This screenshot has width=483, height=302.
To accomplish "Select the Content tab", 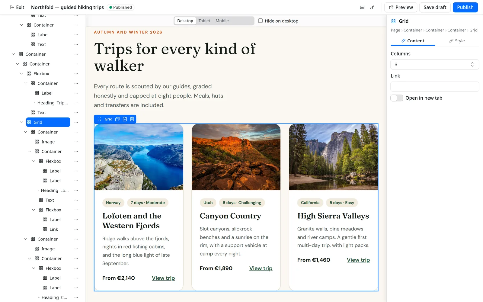I will point(413,41).
